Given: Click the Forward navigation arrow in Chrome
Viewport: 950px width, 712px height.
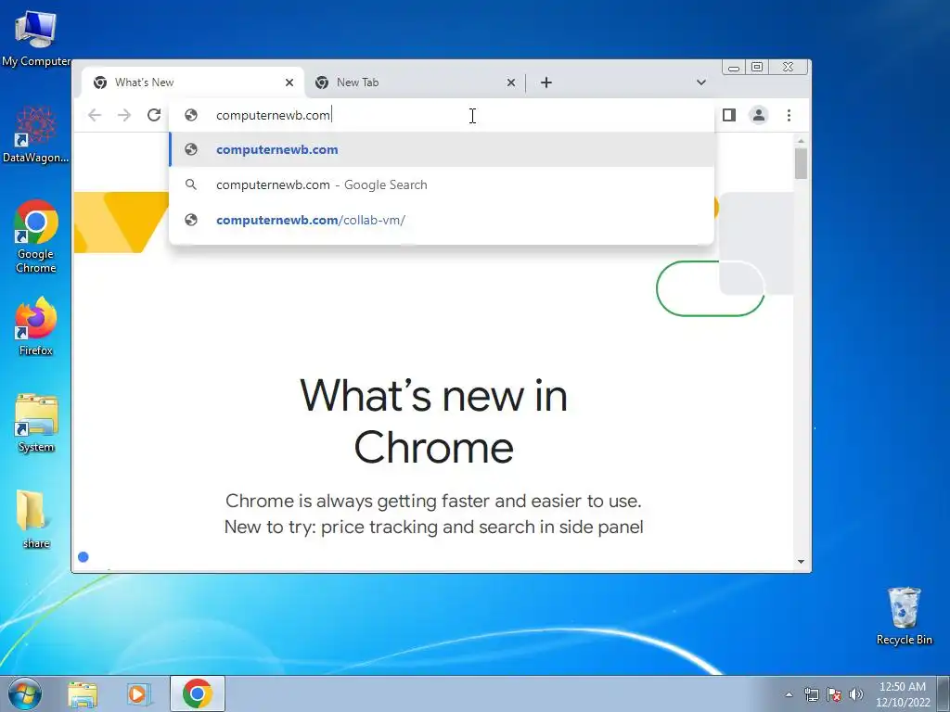Looking at the screenshot, I should click(124, 115).
